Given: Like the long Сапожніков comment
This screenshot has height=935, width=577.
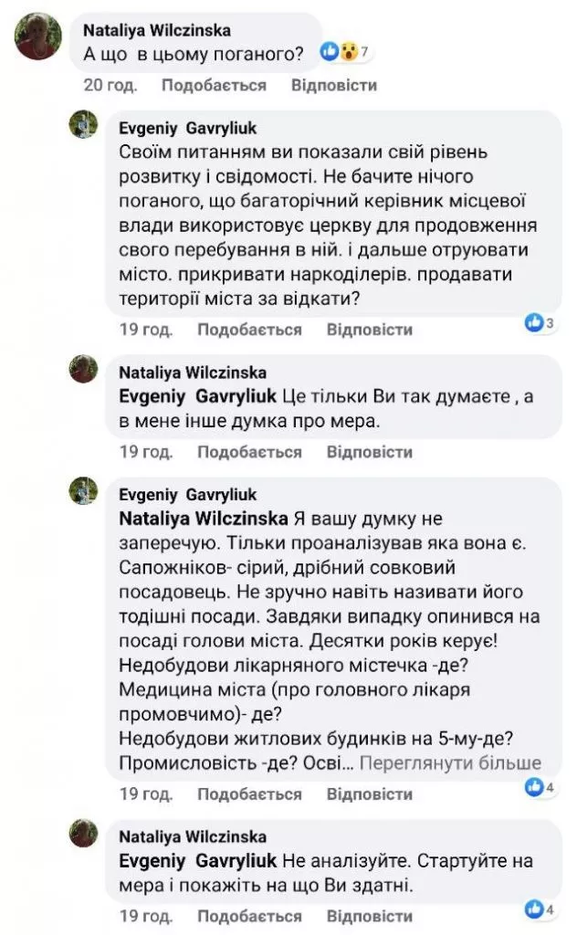Looking at the screenshot, I should tap(249, 794).
